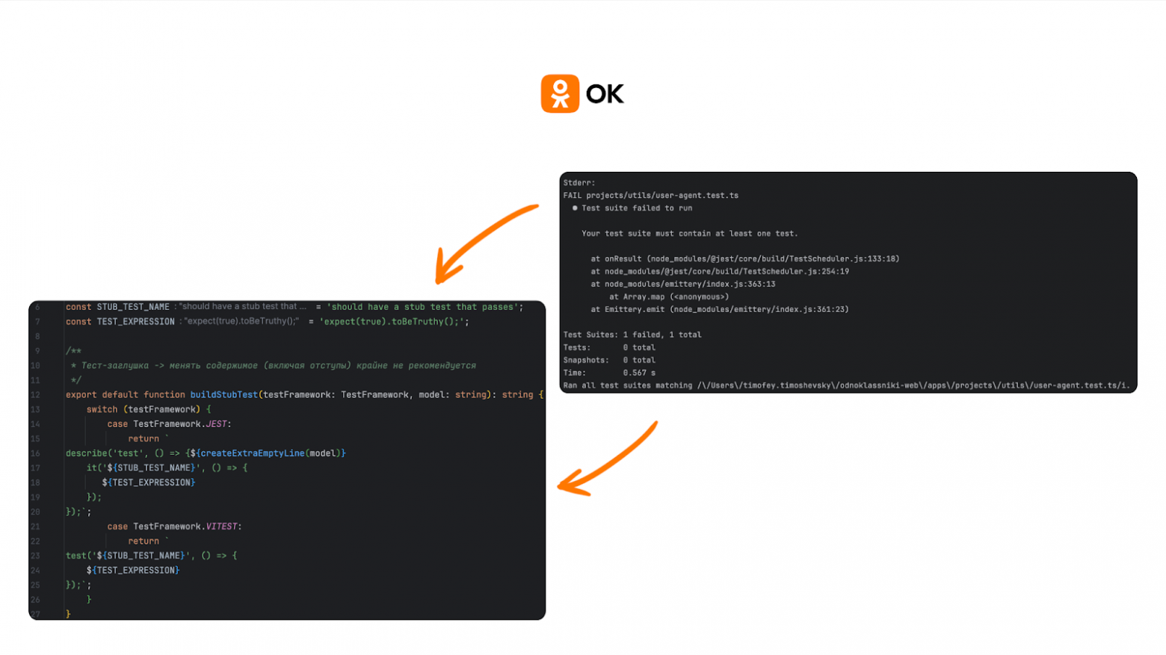
Task: Click gutter line number 21 in code editor
Action: pos(35,527)
